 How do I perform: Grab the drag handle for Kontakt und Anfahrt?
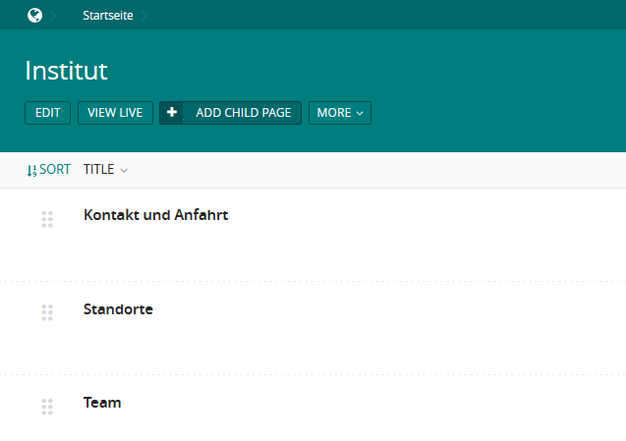[x=47, y=219]
